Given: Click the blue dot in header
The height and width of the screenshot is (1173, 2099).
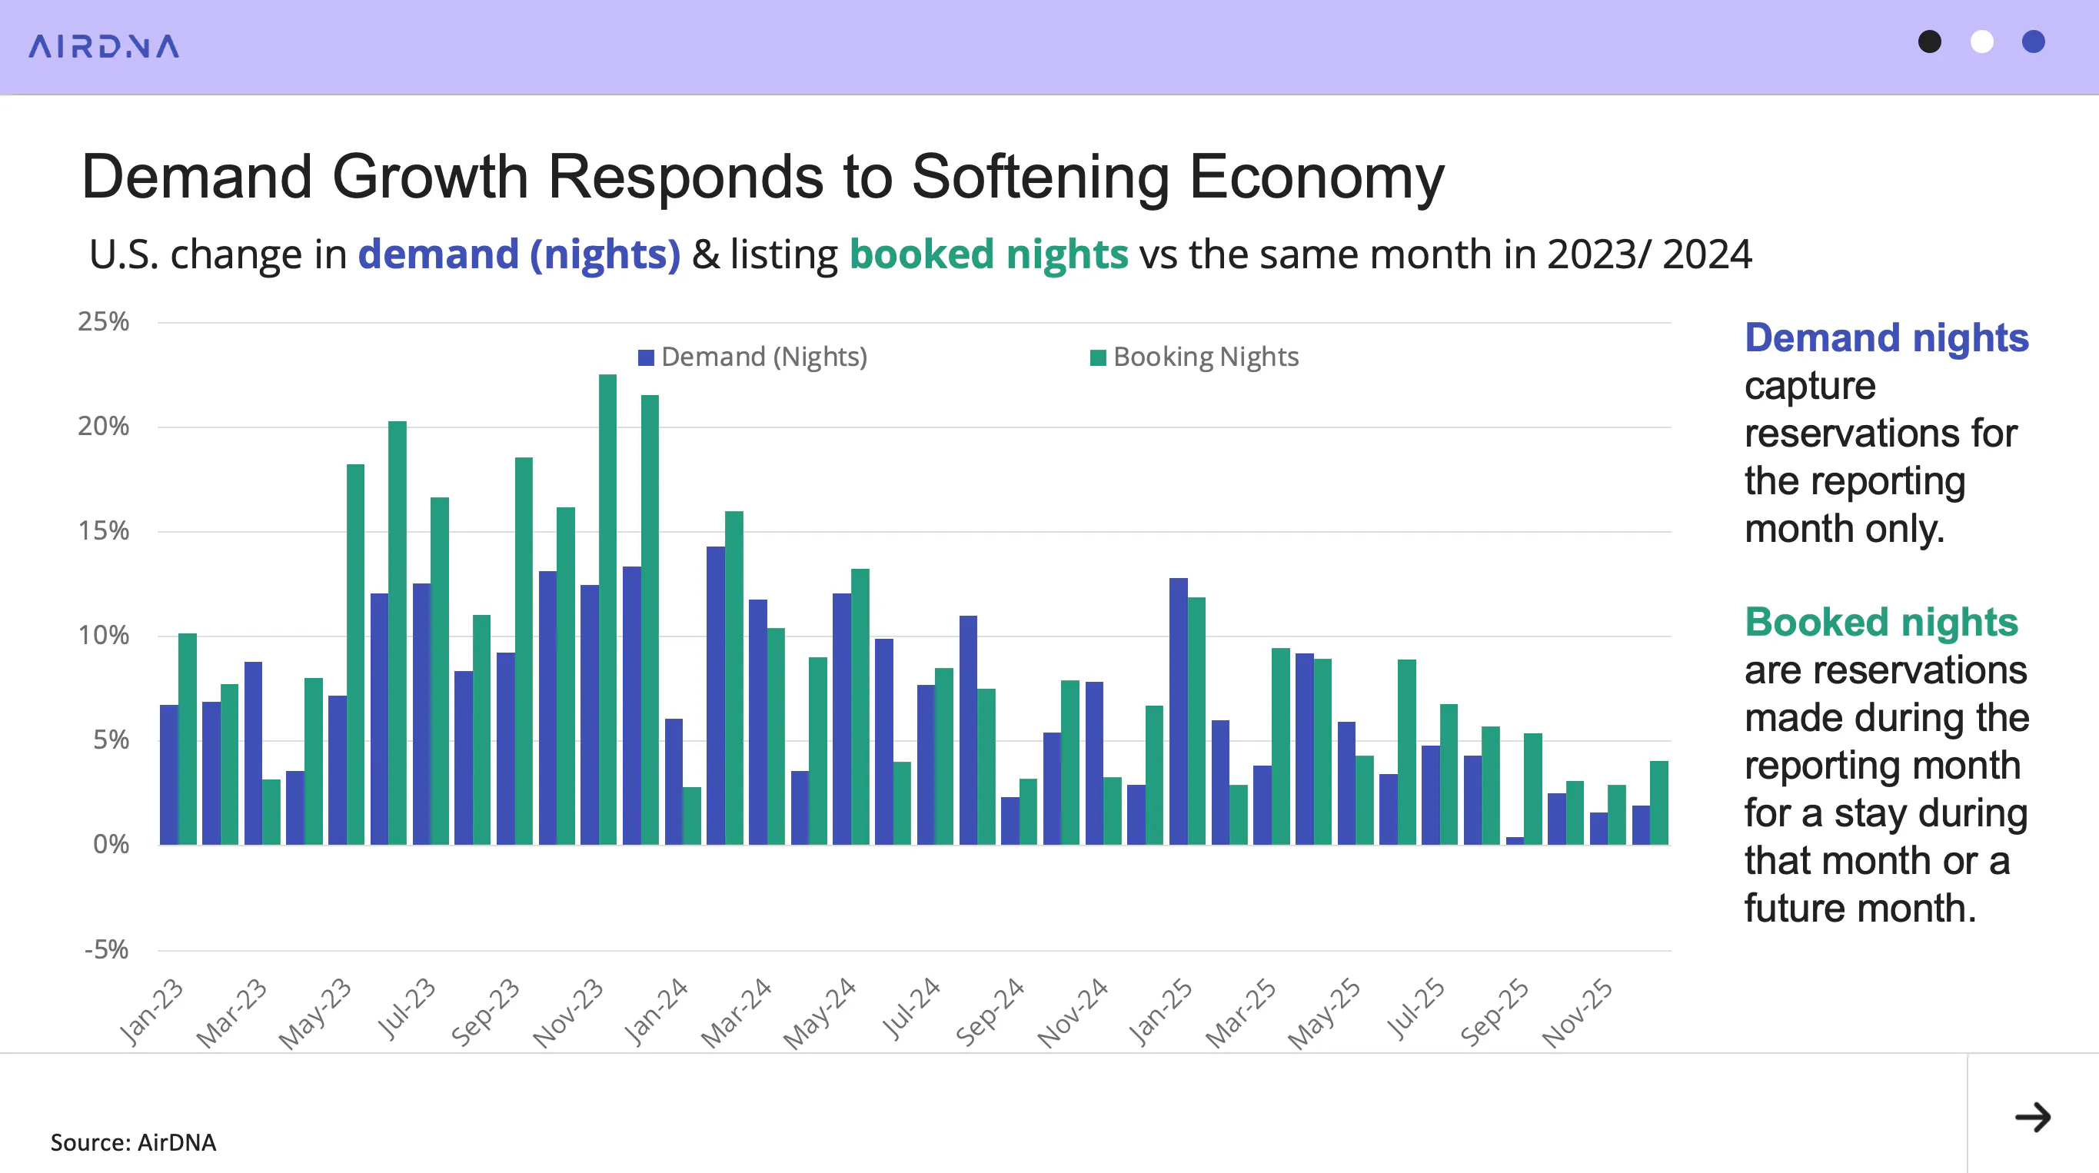Looking at the screenshot, I should 2033,42.
